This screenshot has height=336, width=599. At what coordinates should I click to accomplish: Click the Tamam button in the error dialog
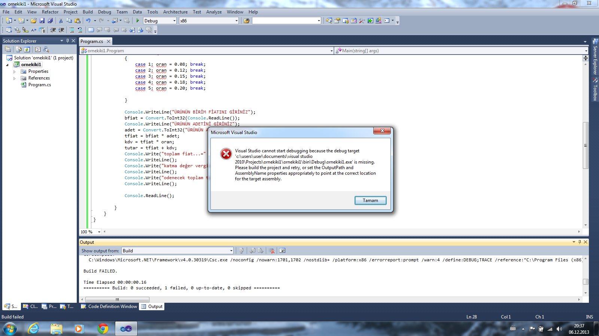point(370,200)
